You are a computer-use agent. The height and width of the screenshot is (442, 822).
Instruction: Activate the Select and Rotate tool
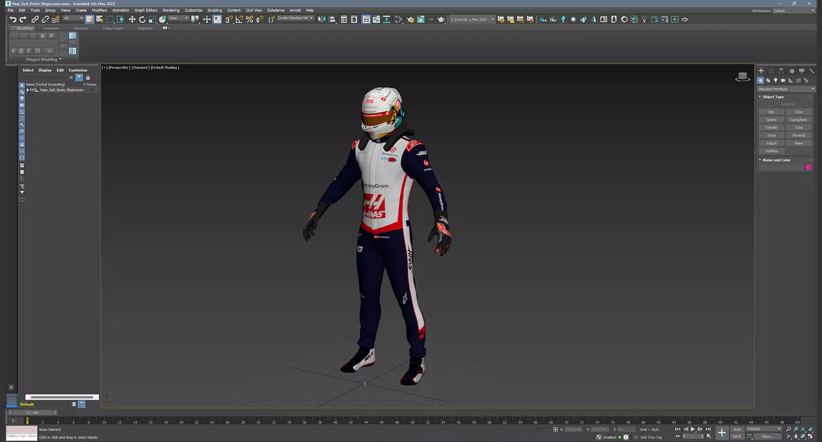tap(142, 19)
